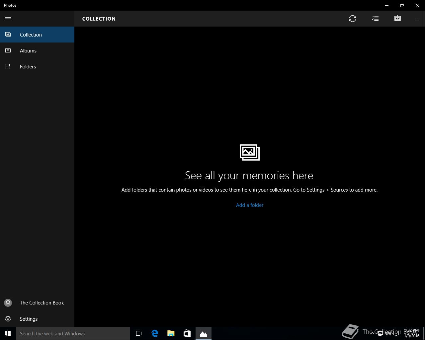Viewport: 425px width, 340px height.
Task: Open the Collection view label
Action: pyautogui.click(x=31, y=35)
